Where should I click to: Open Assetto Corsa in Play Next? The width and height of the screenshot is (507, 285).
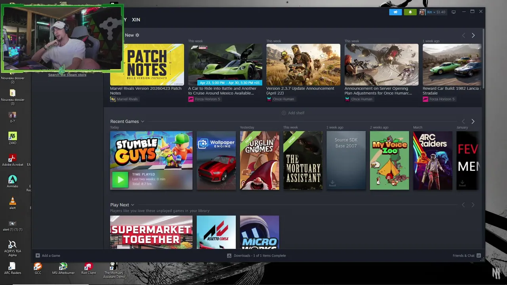[x=216, y=232]
